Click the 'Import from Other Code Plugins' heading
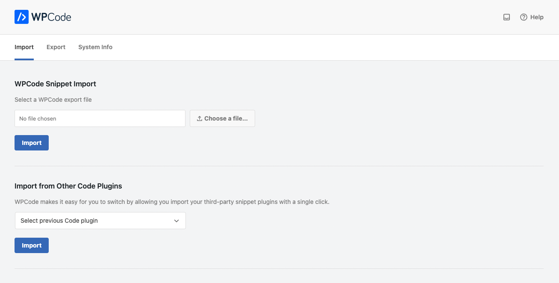Screen dimensions: 559x283 68,186
